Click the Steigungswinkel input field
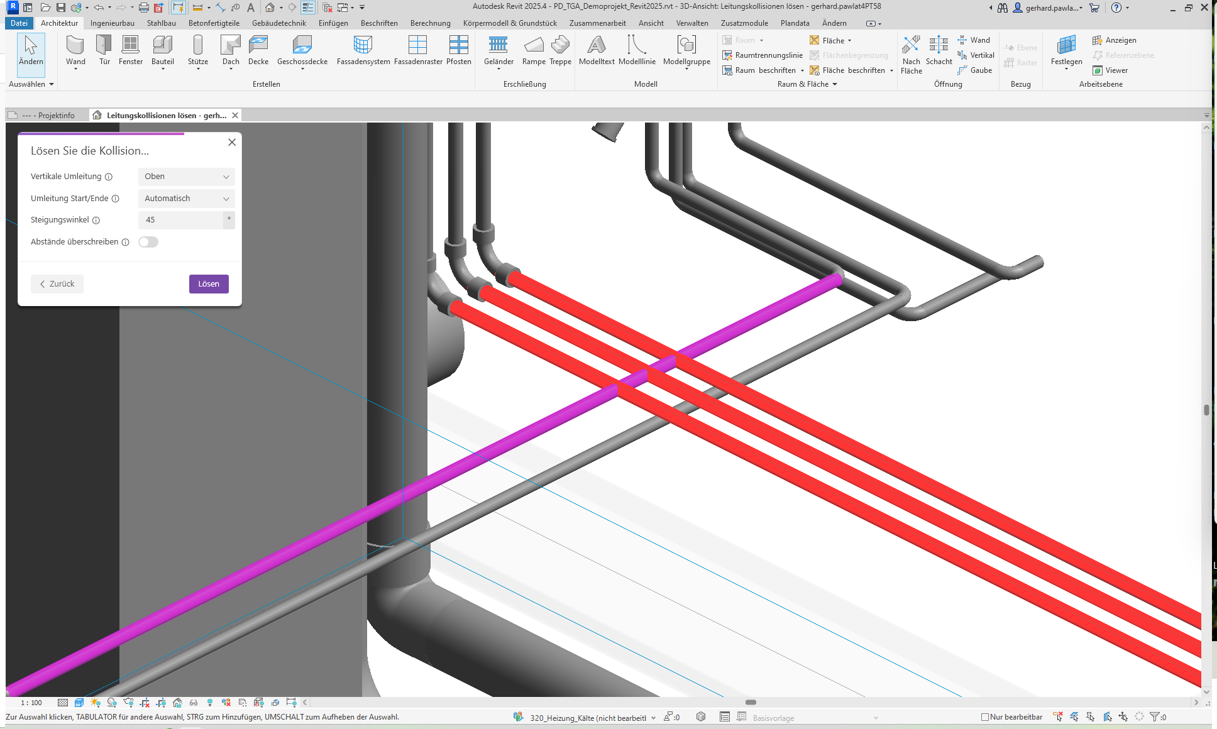 (x=181, y=220)
